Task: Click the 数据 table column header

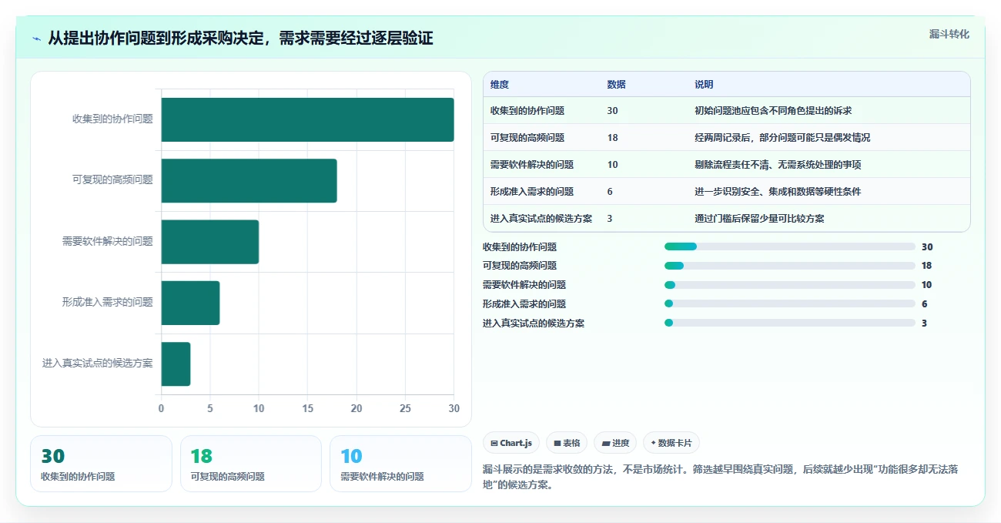Action: [616, 85]
